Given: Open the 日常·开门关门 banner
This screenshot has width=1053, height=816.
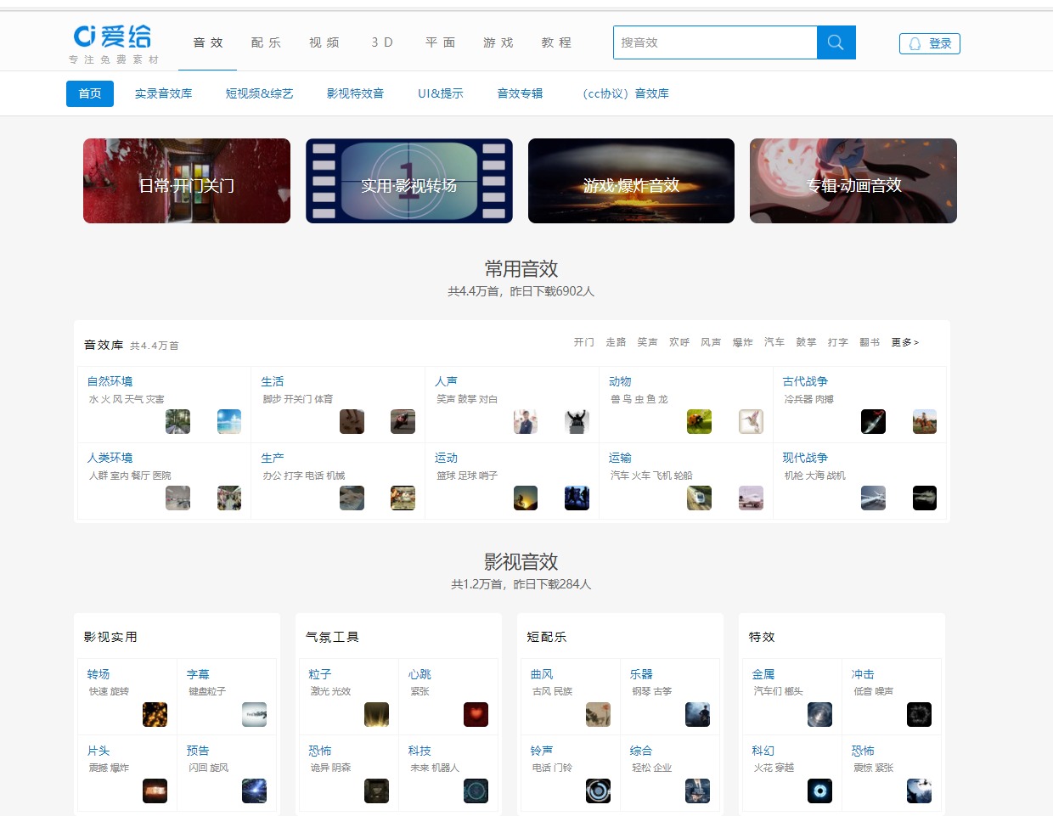Looking at the screenshot, I should pos(187,181).
